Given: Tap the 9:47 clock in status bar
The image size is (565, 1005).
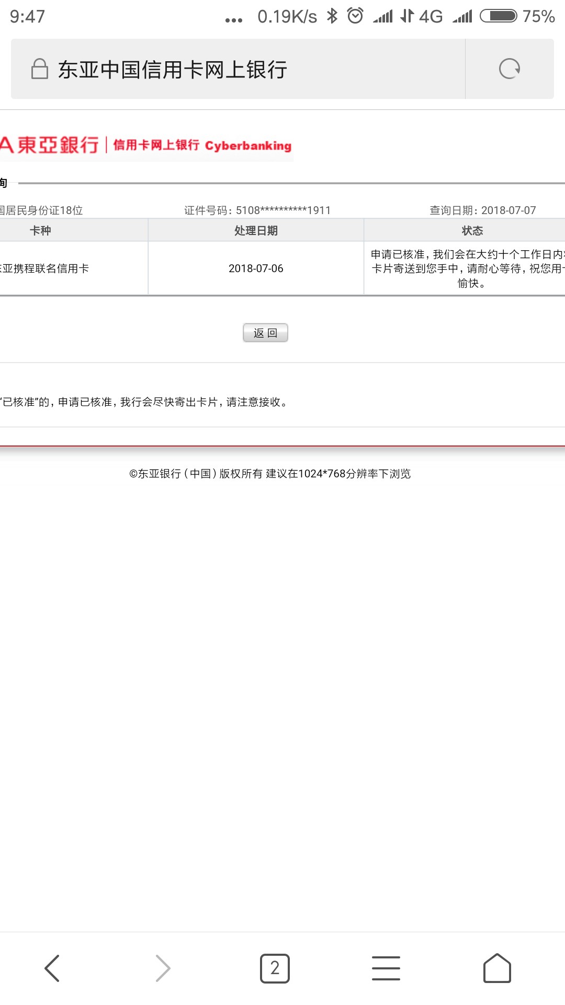Looking at the screenshot, I should pos(27,16).
